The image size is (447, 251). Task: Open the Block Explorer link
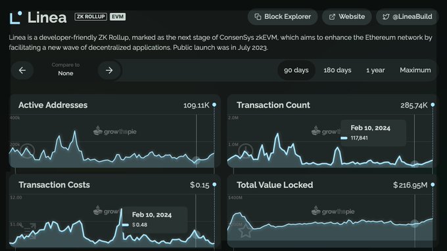click(x=283, y=17)
